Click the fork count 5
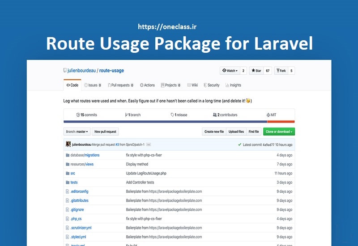358x246 pixels. (x=291, y=71)
